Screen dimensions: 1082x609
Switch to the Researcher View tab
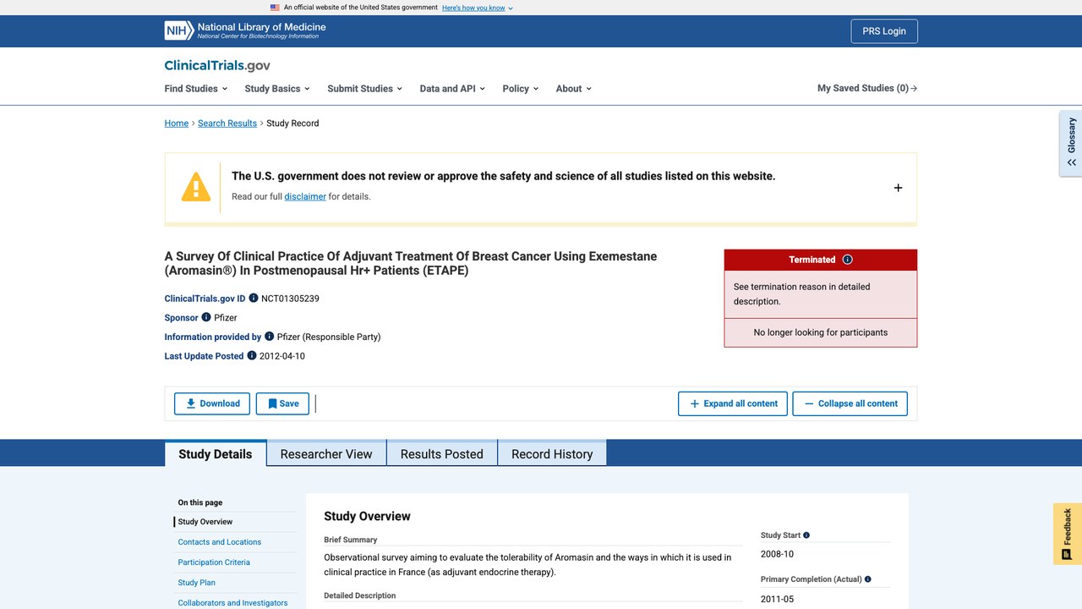tap(326, 453)
